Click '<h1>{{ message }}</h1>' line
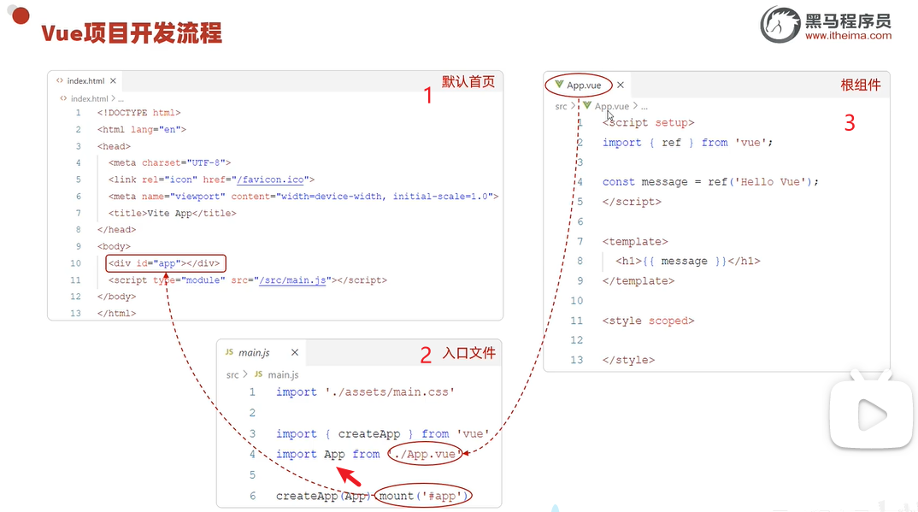This screenshot has height=512, width=918. click(688, 261)
